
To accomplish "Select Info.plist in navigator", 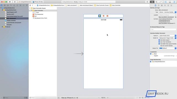I will tap(9, 25).
